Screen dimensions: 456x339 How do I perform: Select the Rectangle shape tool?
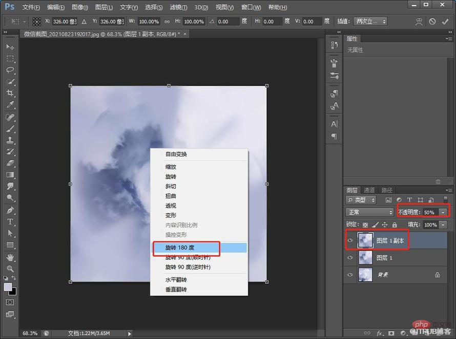click(x=10, y=245)
